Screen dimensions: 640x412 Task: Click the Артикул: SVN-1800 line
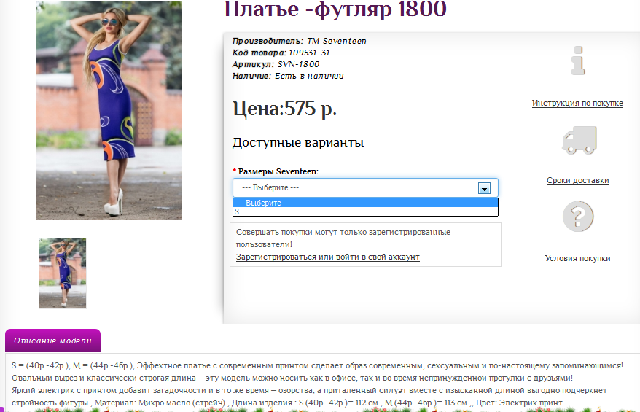[x=276, y=64]
